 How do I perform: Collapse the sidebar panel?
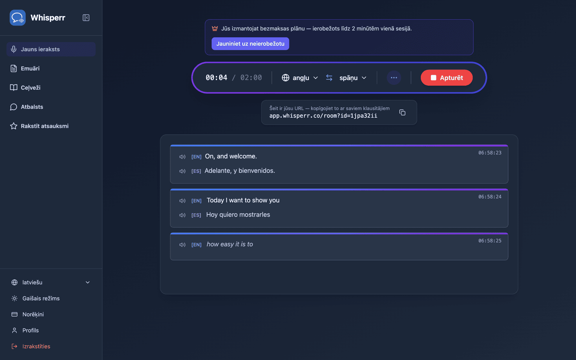pos(86,18)
